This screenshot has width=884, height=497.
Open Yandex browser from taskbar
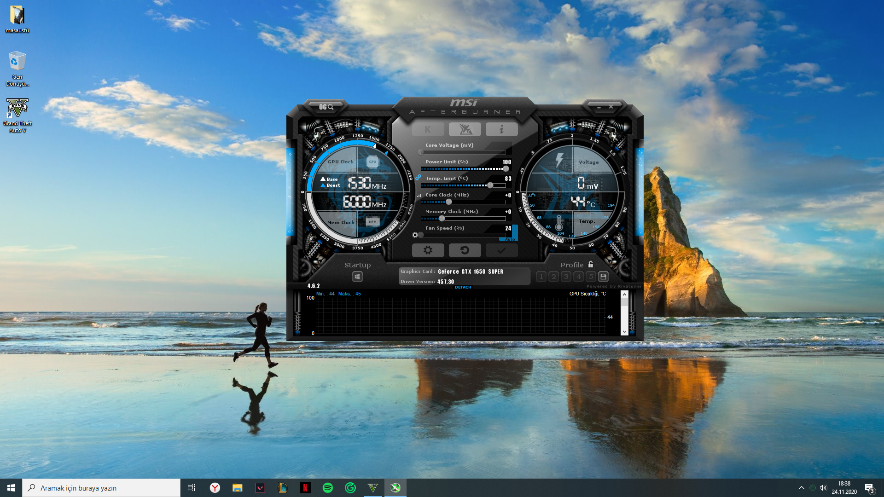[215, 488]
